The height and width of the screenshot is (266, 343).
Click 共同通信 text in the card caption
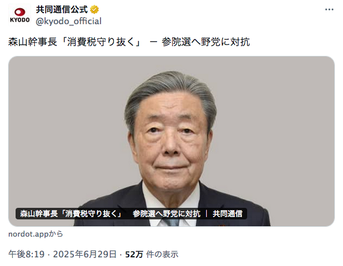(x=228, y=214)
